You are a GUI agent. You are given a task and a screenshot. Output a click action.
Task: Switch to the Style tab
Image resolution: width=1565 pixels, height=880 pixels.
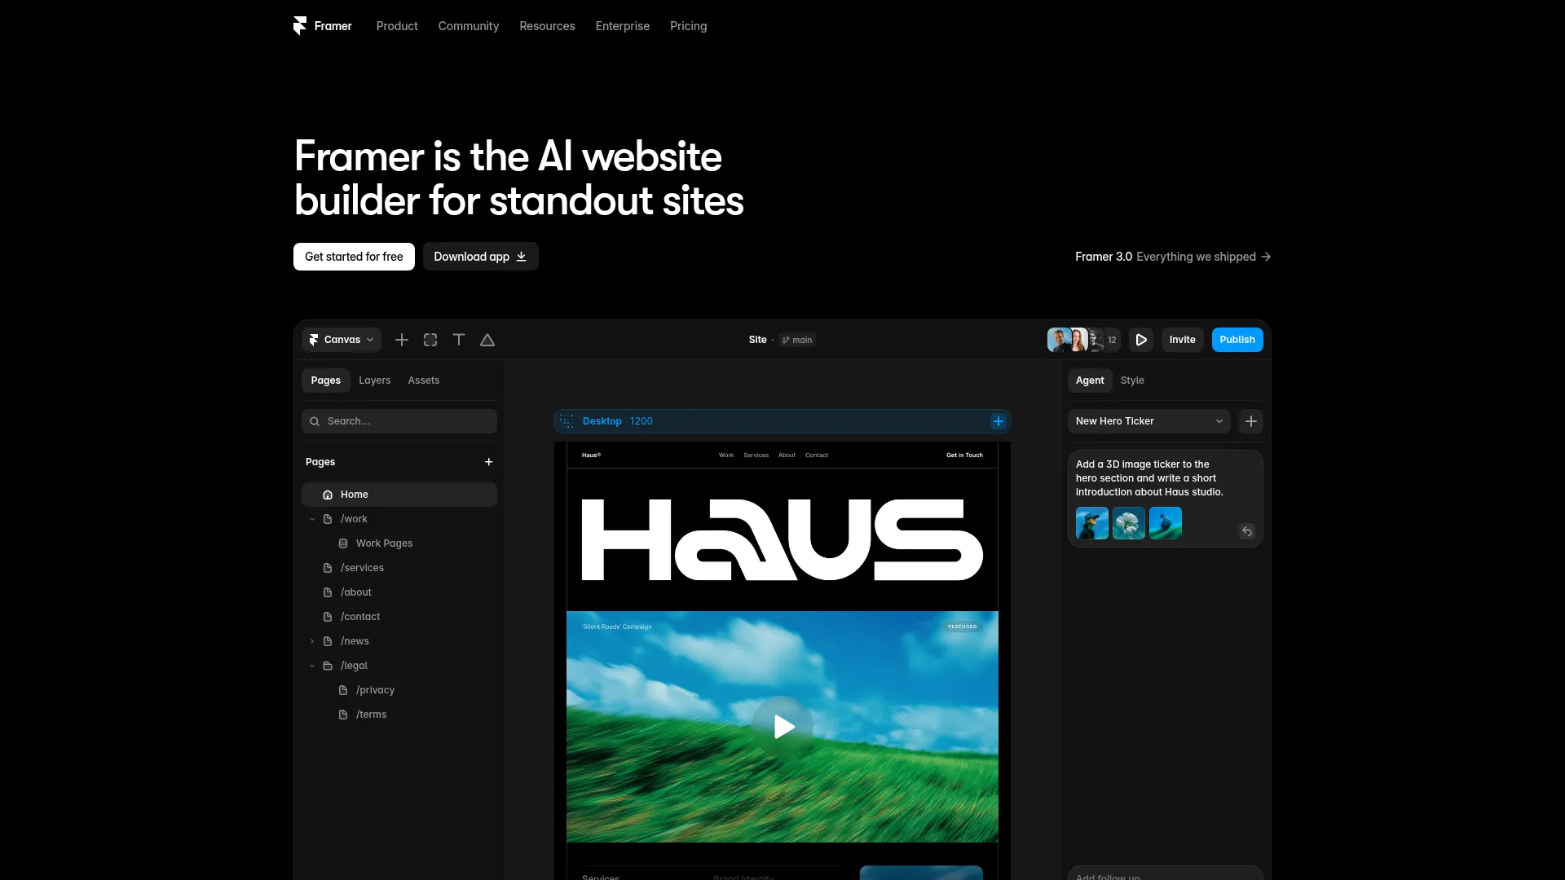click(1132, 381)
